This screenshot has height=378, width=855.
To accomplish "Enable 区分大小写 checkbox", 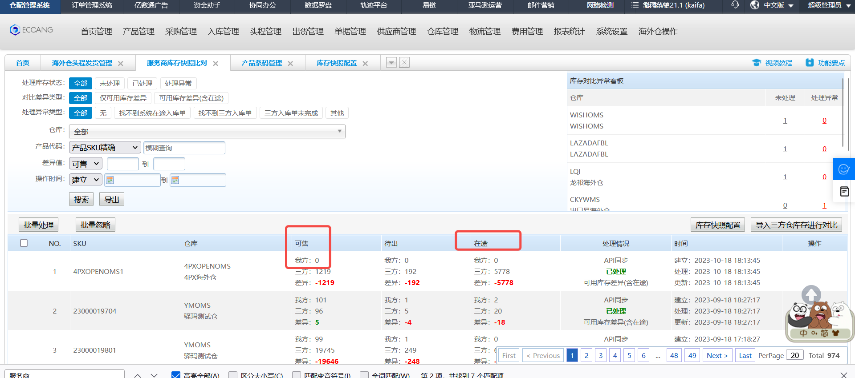I will 232,375.
